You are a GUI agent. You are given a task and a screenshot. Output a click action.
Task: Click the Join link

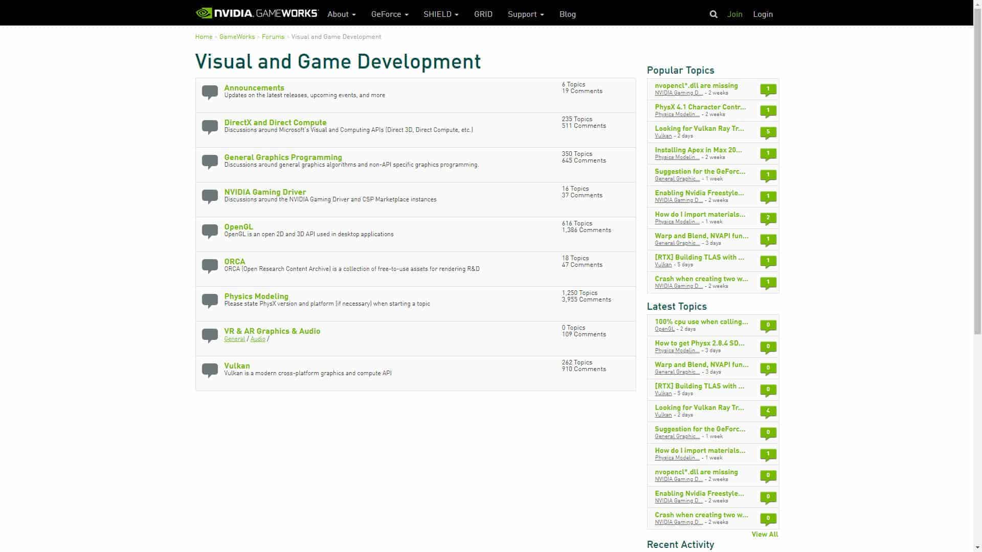tap(735, 14)
